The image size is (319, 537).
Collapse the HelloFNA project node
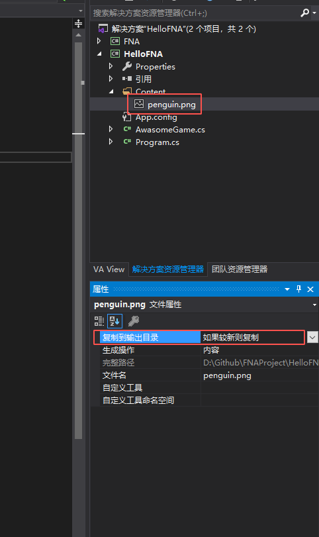[99, 54]
